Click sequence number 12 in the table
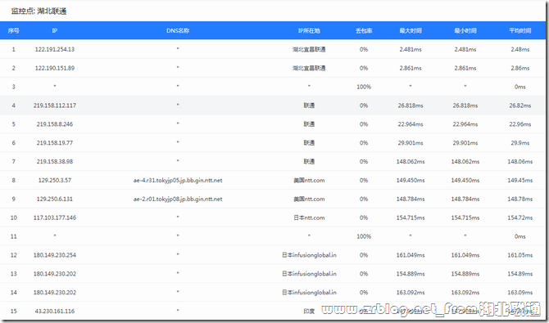 (x=14, y=255)
